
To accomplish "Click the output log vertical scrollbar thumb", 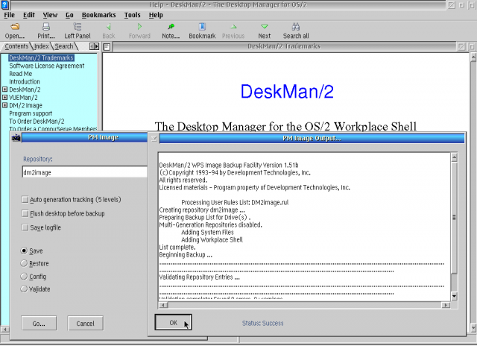I will click(454, 217).
